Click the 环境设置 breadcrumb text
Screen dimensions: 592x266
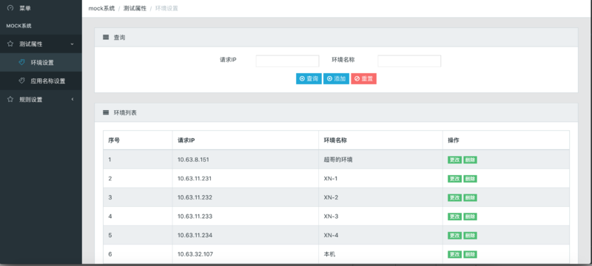(x=166, y=8)
